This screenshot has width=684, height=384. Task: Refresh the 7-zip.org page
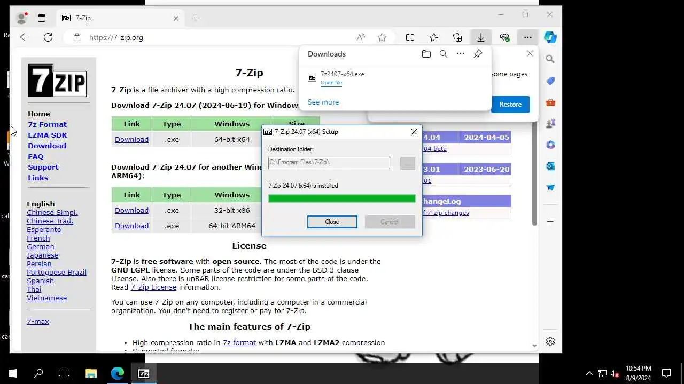click(48, 37)
